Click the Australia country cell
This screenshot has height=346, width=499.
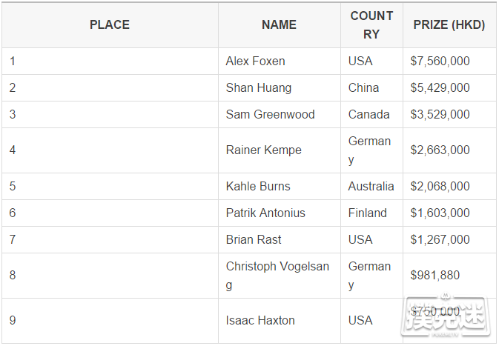[x=371, y=187]
